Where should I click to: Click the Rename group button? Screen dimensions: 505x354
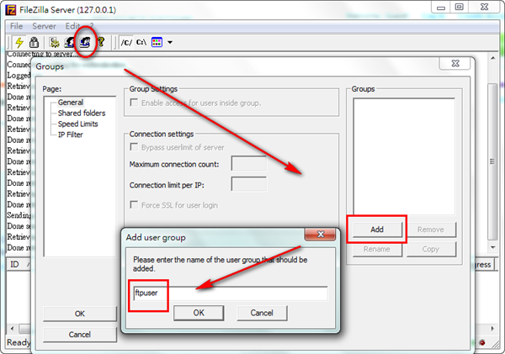[377, 249]
